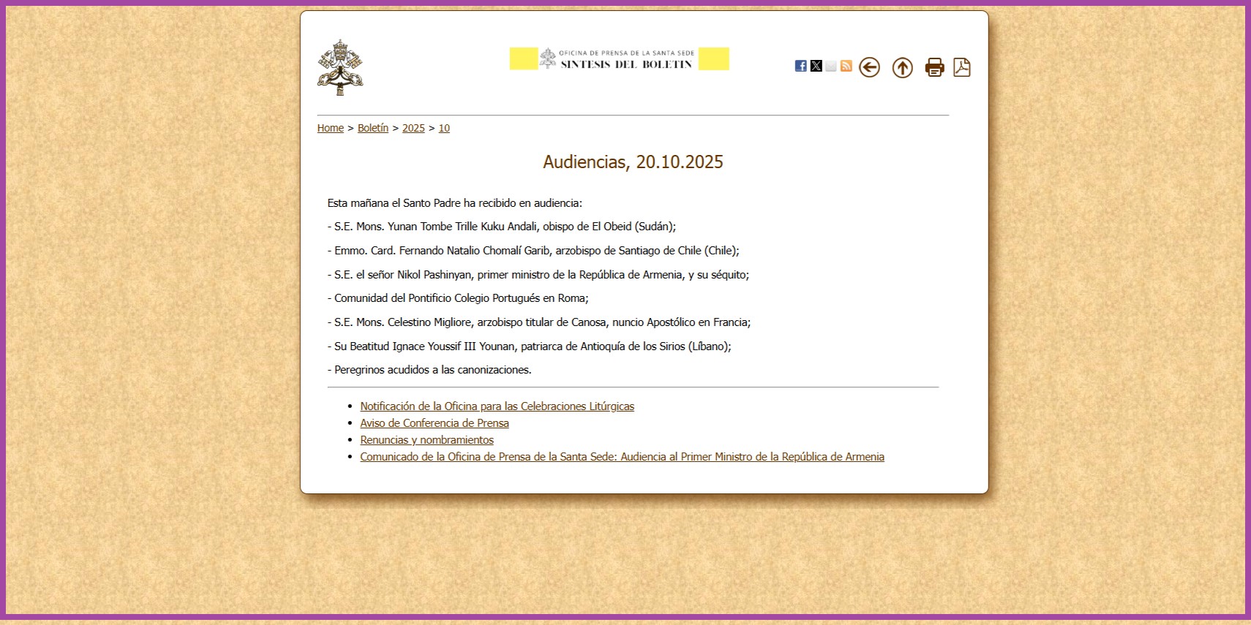Go to Home in the breadcrumb
1251x625 pixels.
(x=331, y=128)
